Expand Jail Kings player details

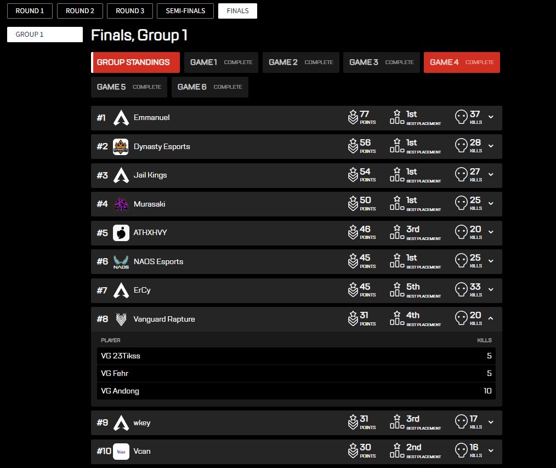(x=491, y=175)
